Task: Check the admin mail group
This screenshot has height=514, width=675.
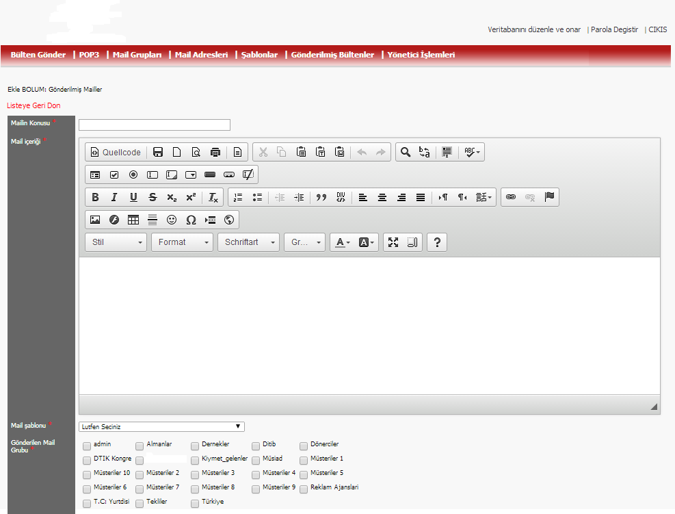Action: 87,446
